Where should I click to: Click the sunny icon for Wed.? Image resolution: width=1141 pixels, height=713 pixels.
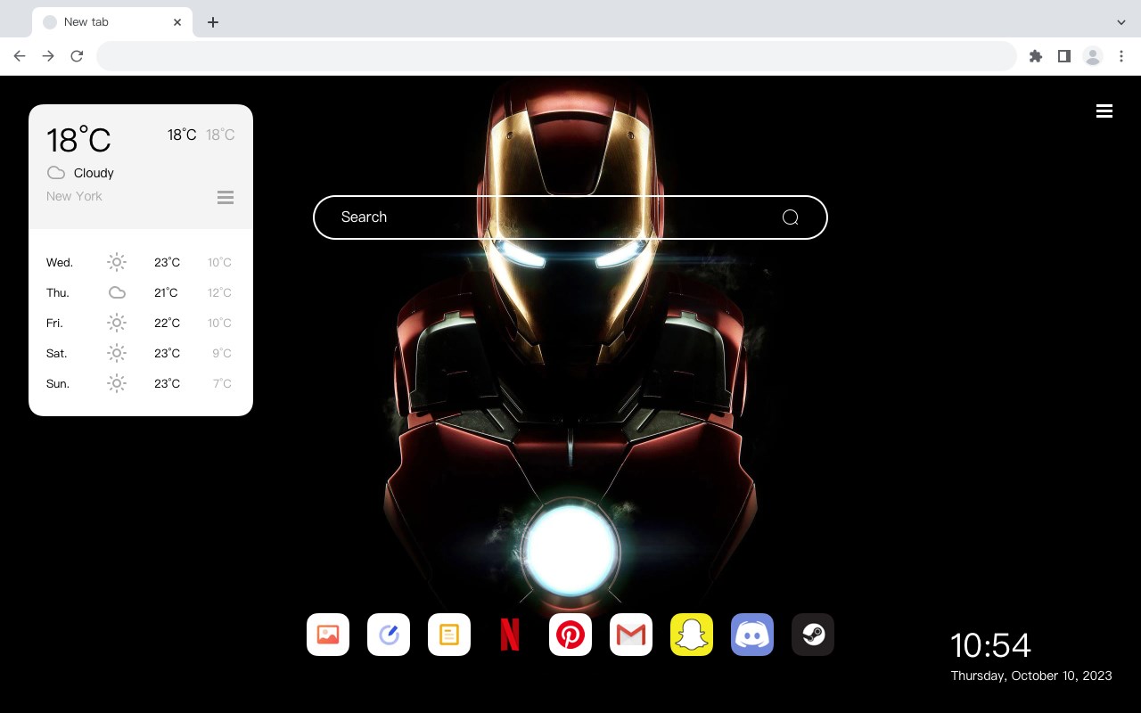pos(117,262)
